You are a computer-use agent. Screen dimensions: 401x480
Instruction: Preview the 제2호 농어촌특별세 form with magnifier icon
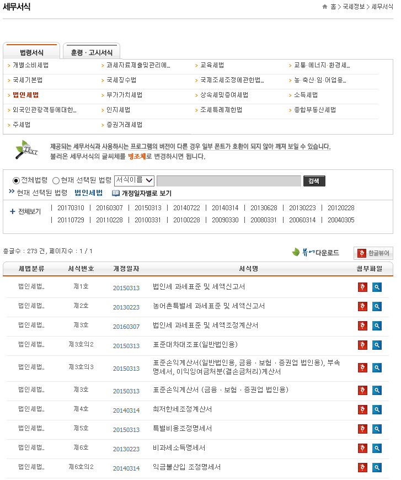point(377,306)
